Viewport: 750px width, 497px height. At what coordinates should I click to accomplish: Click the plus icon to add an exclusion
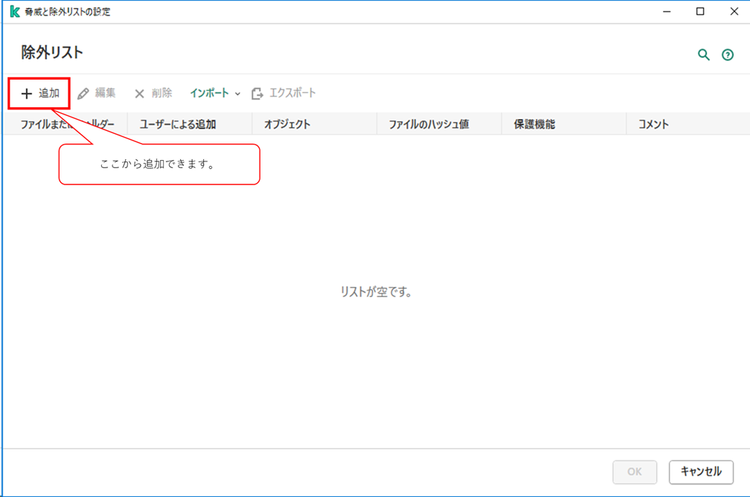point(27,93)
